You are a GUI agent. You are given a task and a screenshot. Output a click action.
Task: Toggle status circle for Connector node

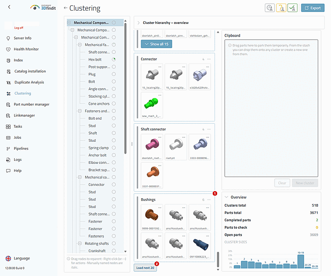(x=114, y=185)
